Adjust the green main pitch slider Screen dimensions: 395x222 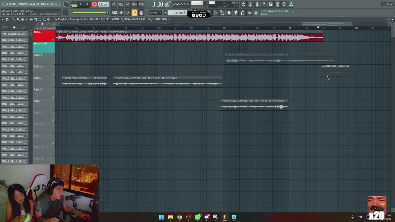pyautogui.click(x=90, y=13)
